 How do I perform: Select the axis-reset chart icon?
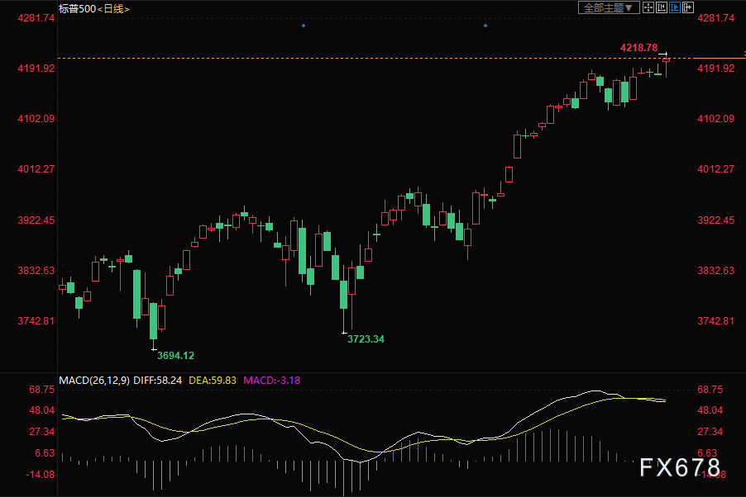pos(662,7)
